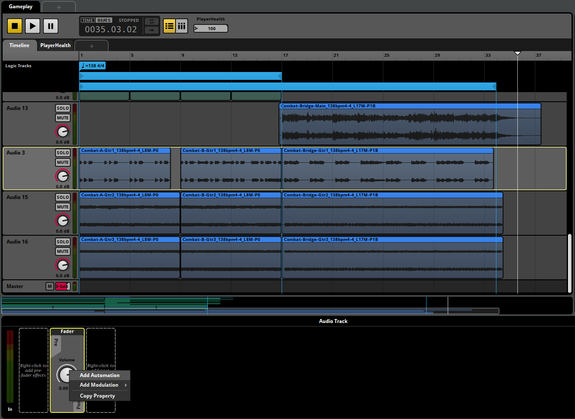The width and height of the screenshot is (575, 419).
Task: Click the playhead marker on the ruler
Action: [x=517, y=53]
